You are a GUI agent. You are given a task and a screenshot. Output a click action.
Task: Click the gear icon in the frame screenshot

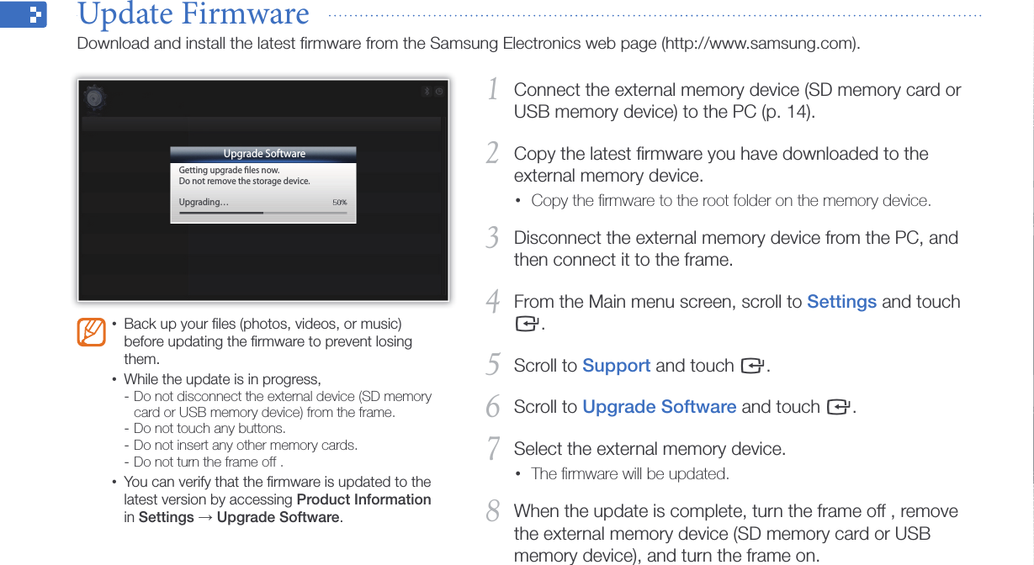95,98
